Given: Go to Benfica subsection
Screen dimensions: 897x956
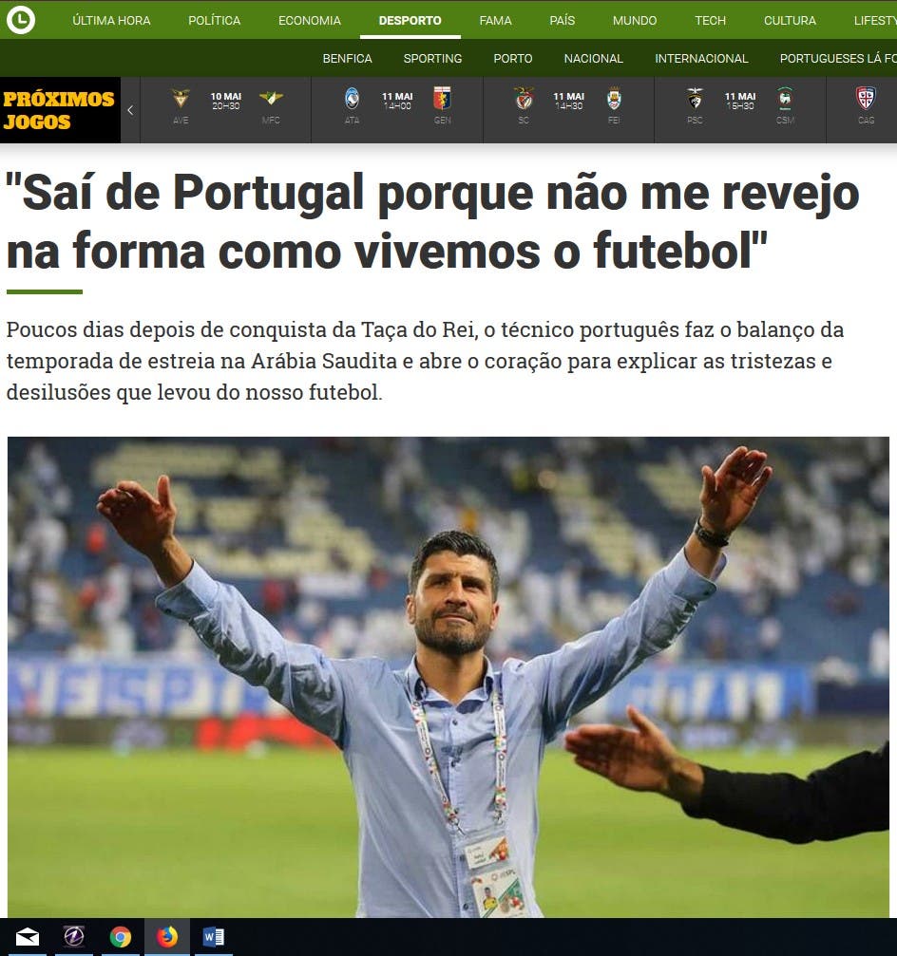Looking at the screenshot, I should [x=347, y=59].
